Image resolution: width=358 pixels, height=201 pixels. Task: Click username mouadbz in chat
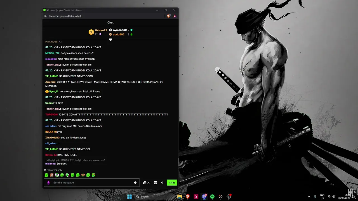point(51,59)
